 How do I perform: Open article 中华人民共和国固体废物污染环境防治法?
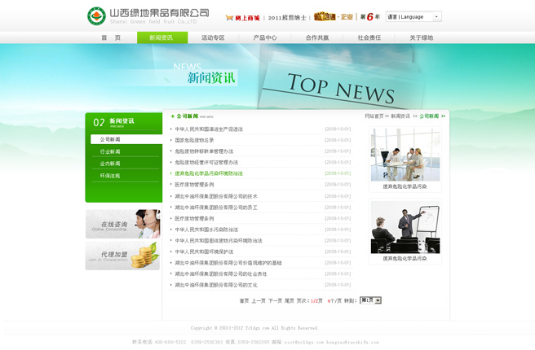click(x=219, y=241)
